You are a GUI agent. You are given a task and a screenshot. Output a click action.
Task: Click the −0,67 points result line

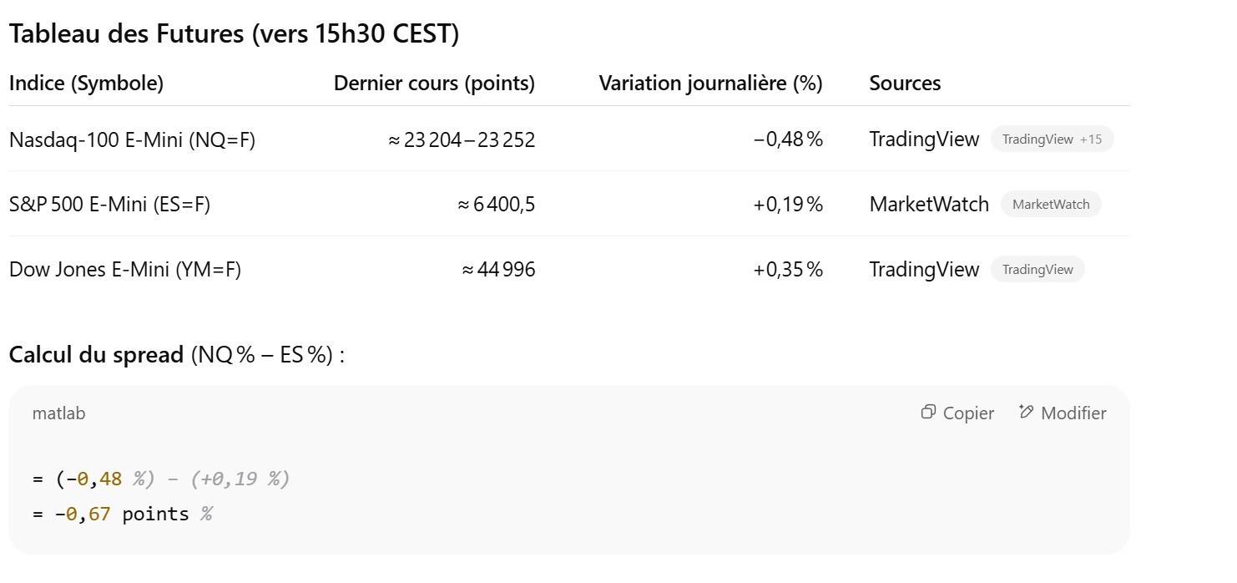pos(122,515)
